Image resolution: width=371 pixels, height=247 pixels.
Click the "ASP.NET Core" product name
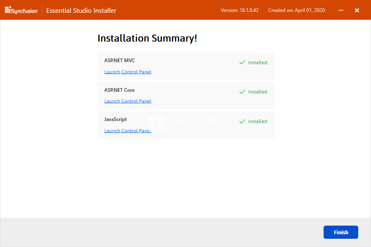point(119,90)
